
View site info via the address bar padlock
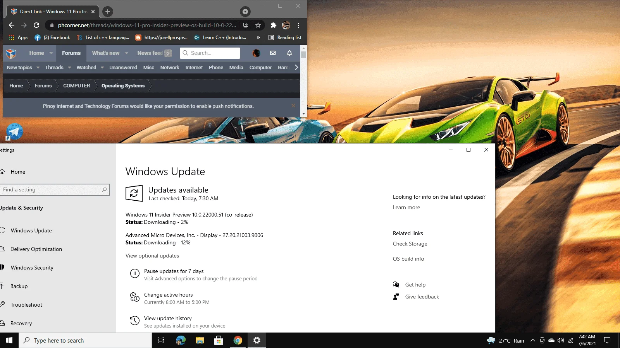click(x=52, y=25)
